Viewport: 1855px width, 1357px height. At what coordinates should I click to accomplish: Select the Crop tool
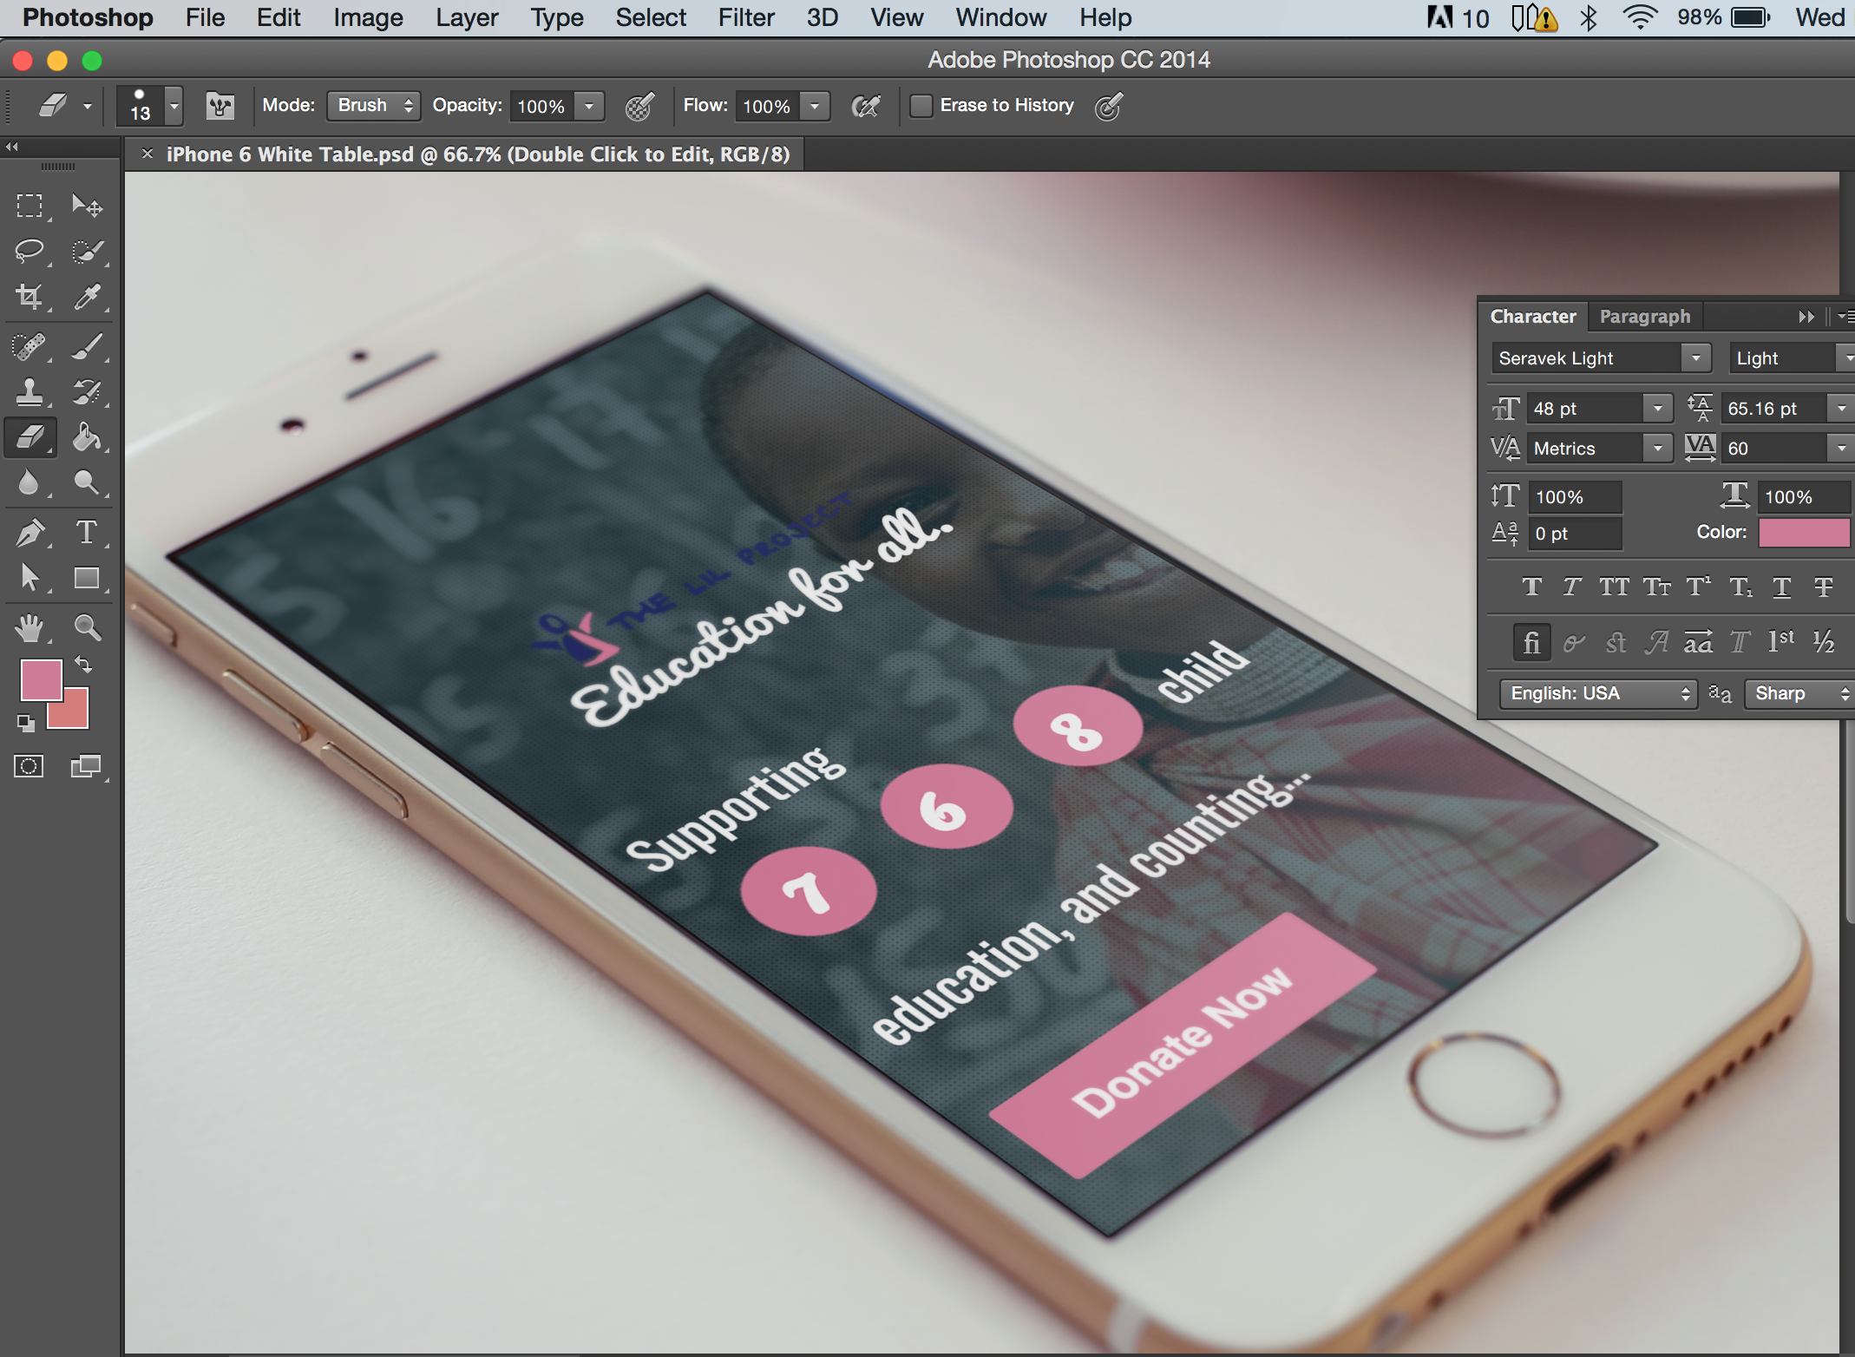[x=30, y=297]
